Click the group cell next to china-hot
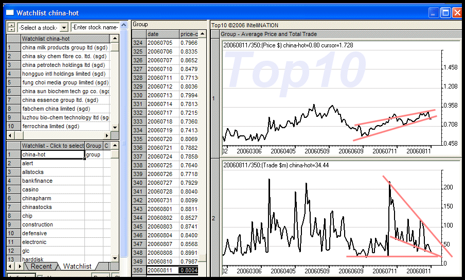The width and height of the screenshot is (465, 280). coord(94,154)
